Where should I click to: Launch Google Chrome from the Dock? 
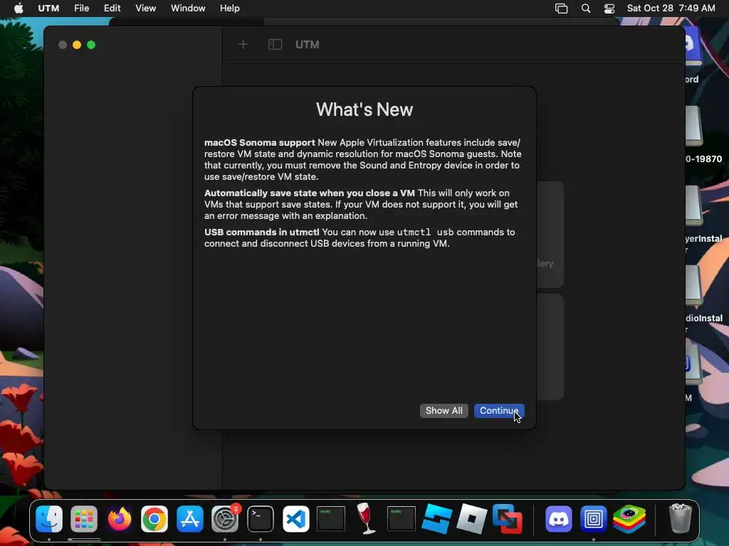[154, 518]
